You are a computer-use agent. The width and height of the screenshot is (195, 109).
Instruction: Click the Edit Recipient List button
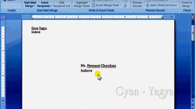tap(62, 4)
